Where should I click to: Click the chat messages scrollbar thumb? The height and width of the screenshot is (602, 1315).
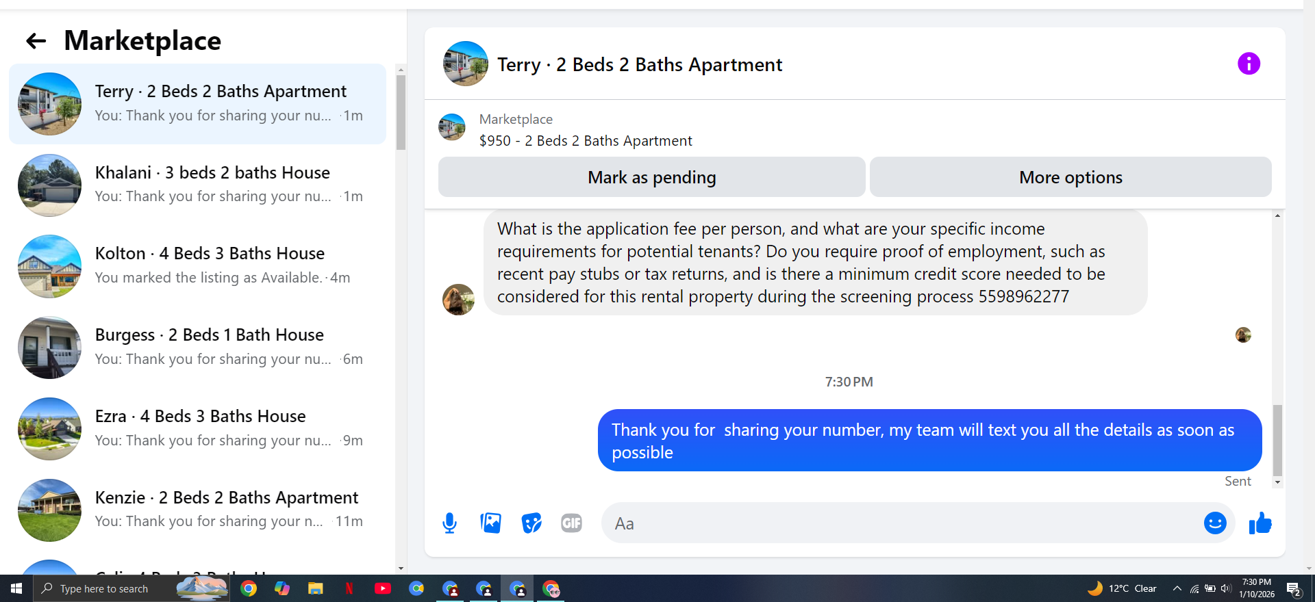pos(1277,440)
